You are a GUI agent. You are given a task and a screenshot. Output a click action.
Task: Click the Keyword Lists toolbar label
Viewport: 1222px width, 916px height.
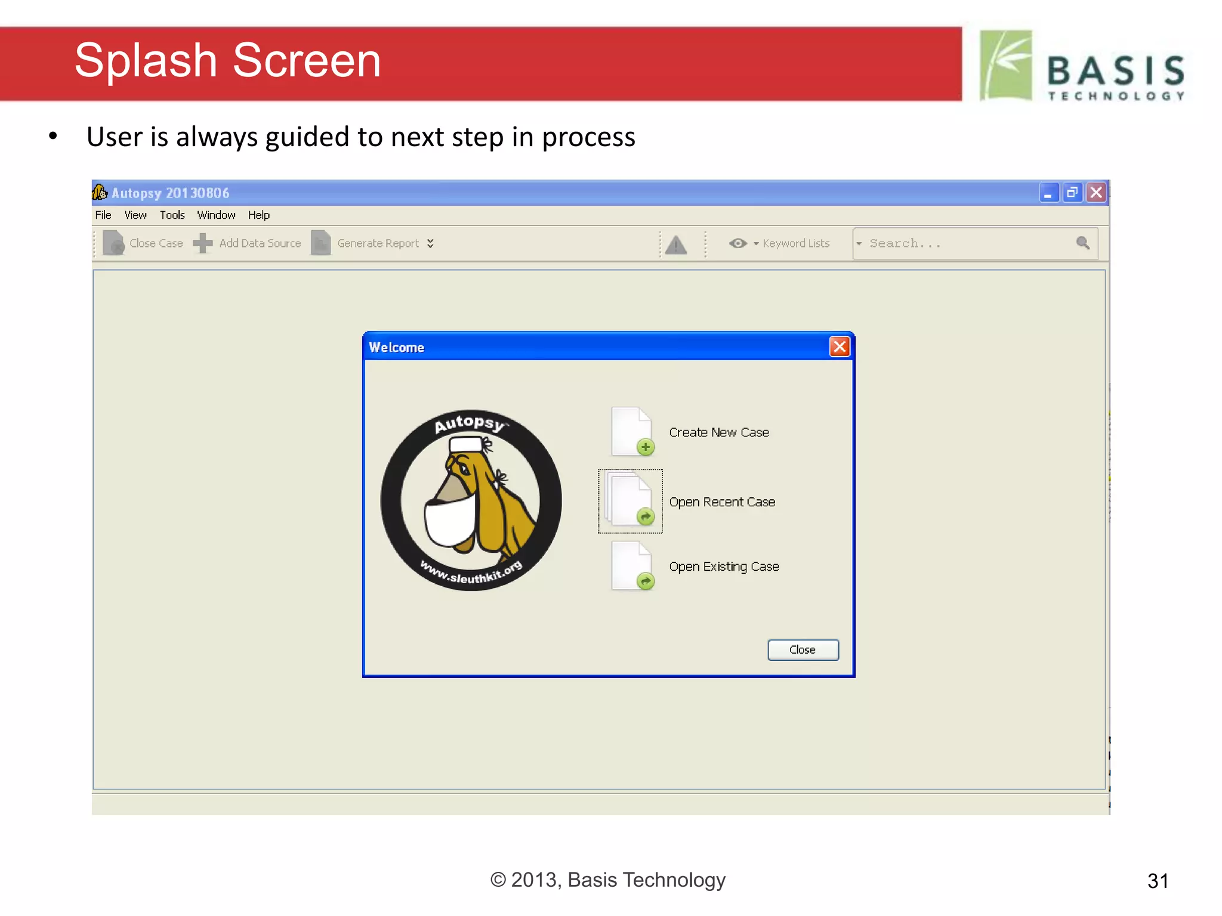click(796, 243)
